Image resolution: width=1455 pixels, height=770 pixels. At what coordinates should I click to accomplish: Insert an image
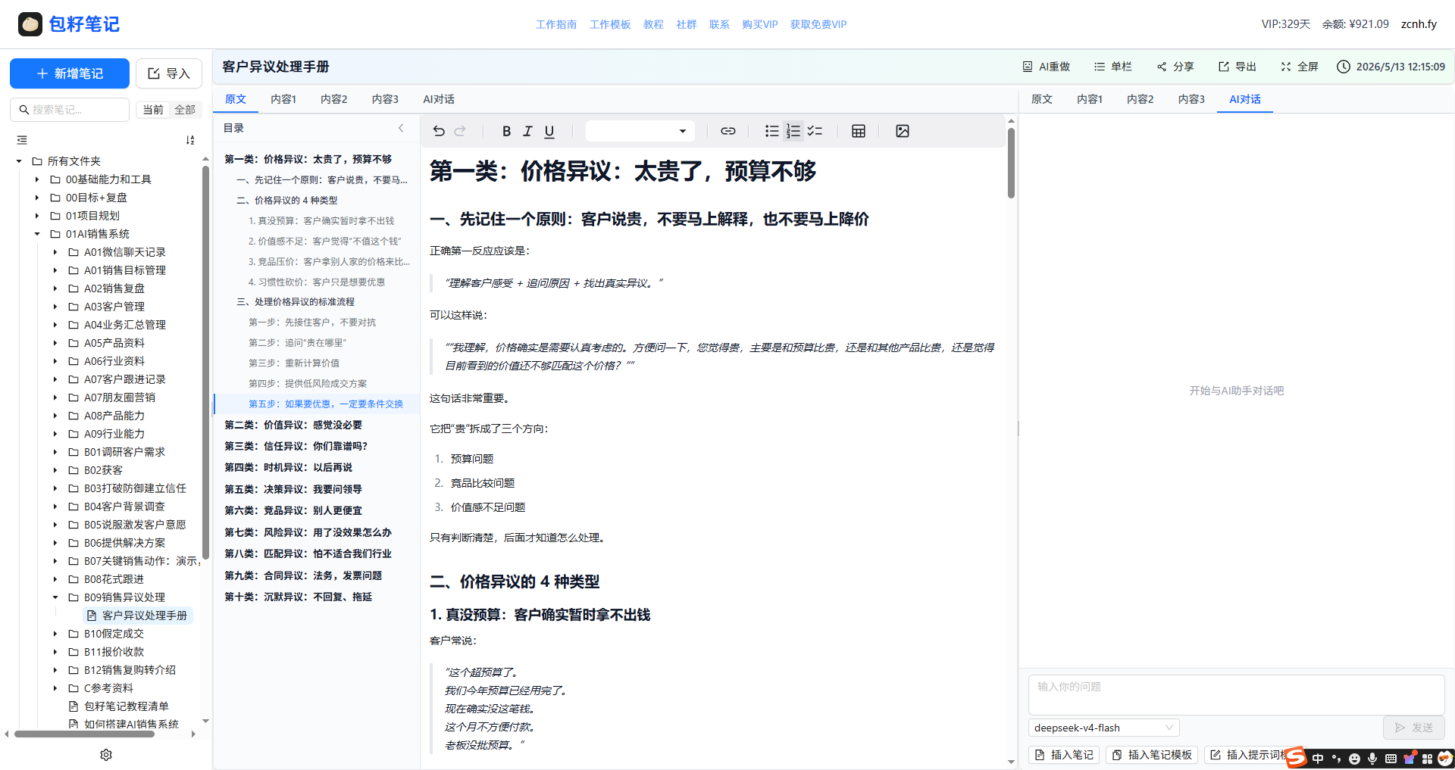pos(903,131)
